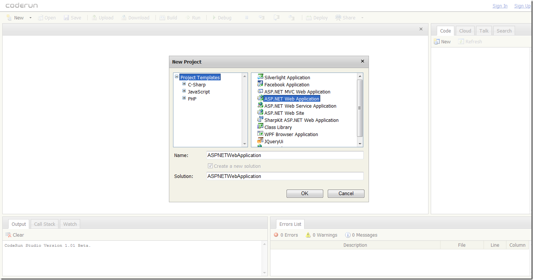Click the Name input field
This screenshot has width=533, height=280.
point(285,155)
